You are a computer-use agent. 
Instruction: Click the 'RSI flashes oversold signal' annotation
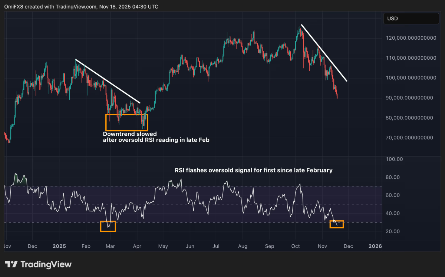click(254, 171)
